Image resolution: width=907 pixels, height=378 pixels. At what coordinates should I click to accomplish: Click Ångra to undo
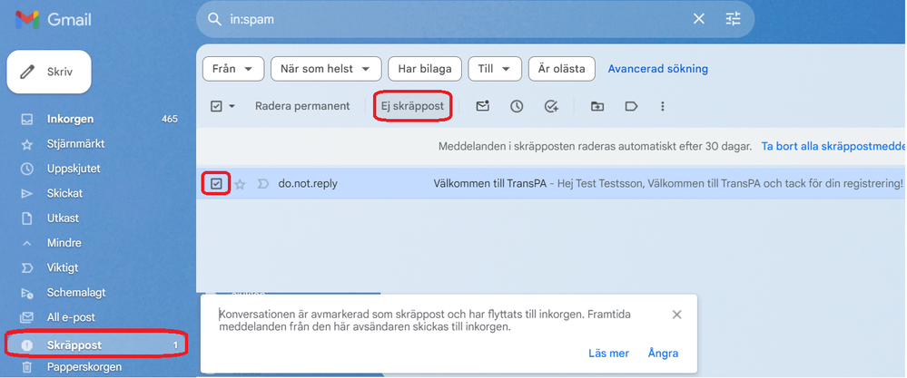pos(663,354)
